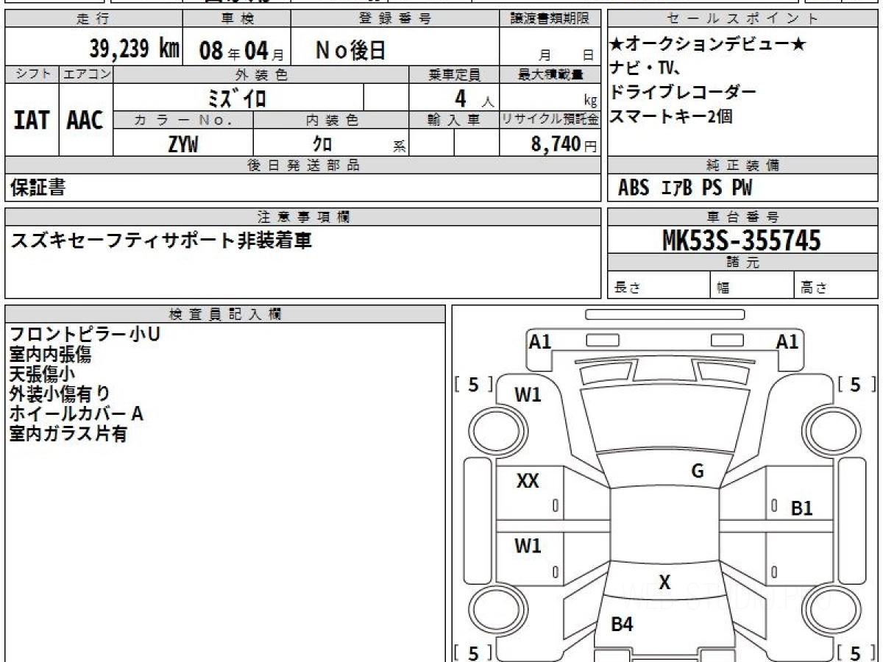
Task: Select the recycle deposit 8,740円
Action: coord(565,144)
